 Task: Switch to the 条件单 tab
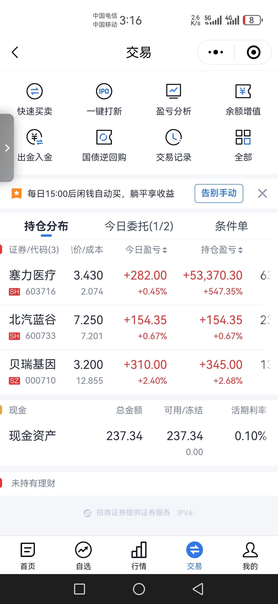tap(231, 226)
